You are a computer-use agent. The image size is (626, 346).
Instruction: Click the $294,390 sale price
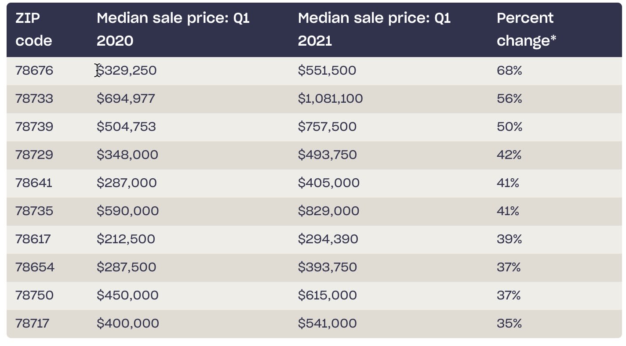click(x=328, y=239)
